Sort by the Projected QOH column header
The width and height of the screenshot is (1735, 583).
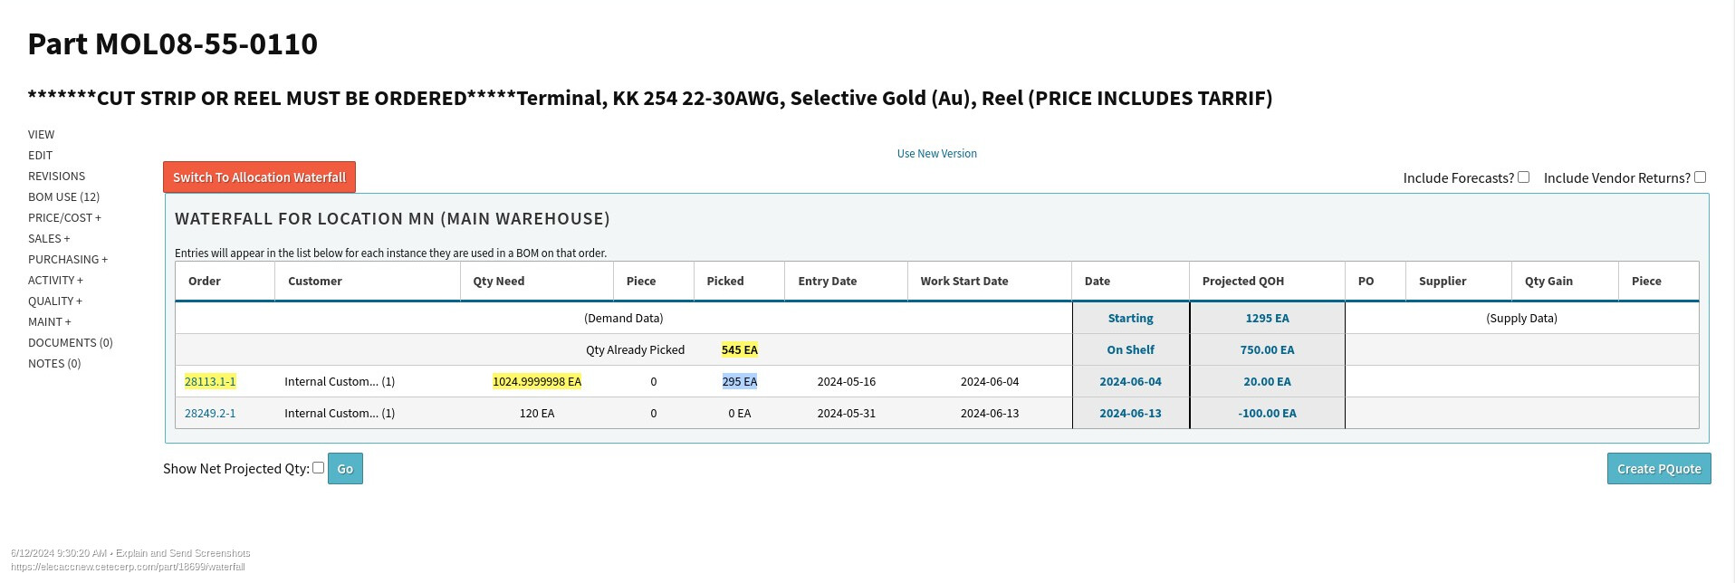[1242, 281]
